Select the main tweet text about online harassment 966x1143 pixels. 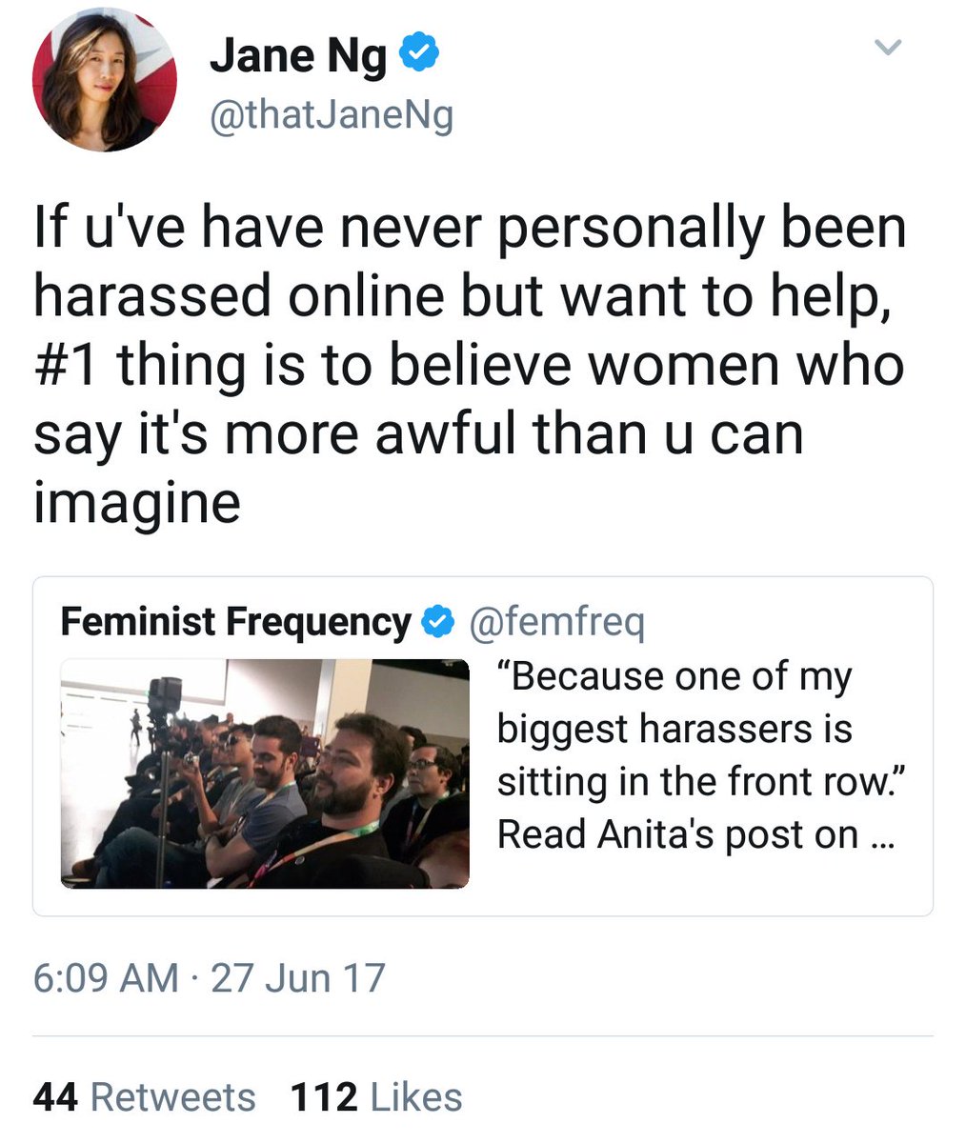click(470, 365)
